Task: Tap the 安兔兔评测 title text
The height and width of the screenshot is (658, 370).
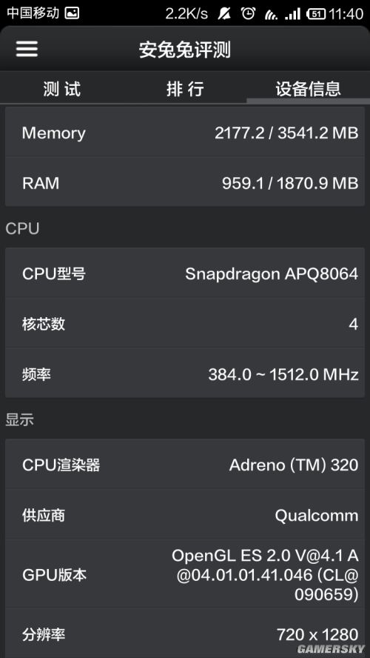Action: click(185, 50)
